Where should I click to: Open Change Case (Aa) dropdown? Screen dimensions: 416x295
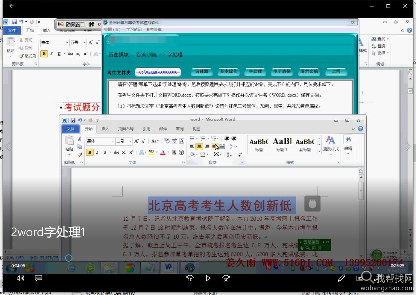click(x=155, y=141)
